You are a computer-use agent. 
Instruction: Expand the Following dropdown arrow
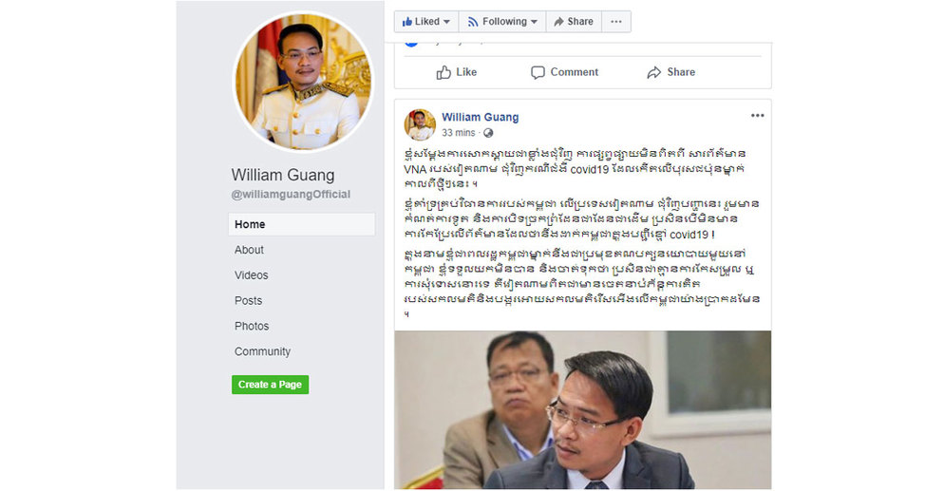coord(534,22)
